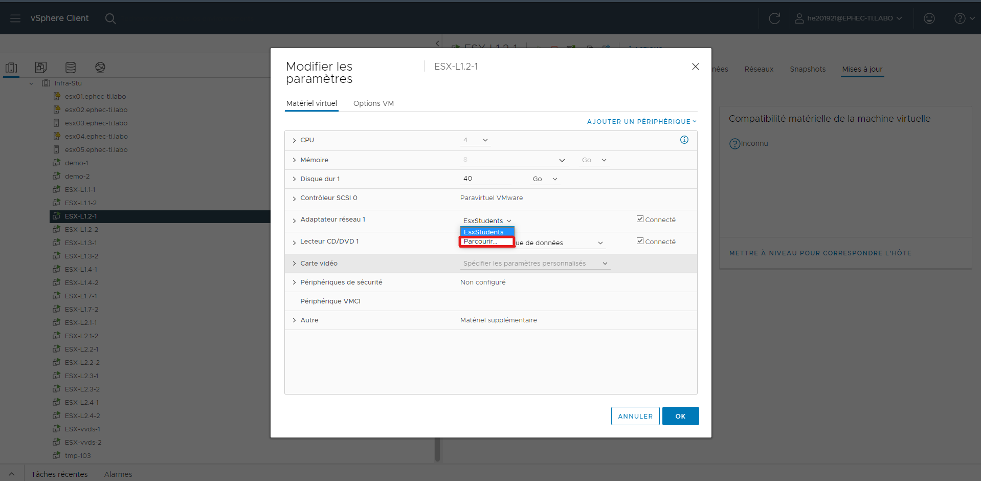Select the Matériel virtuel tab
Image resolution: width=981 pixels, height=481 pixels.
311,103
